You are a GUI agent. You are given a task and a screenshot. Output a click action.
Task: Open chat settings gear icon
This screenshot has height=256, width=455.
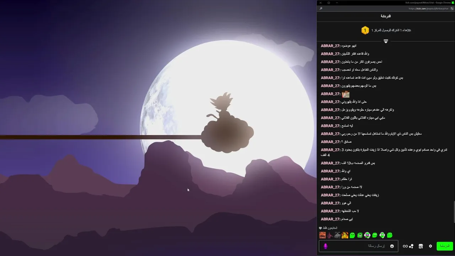430,246
